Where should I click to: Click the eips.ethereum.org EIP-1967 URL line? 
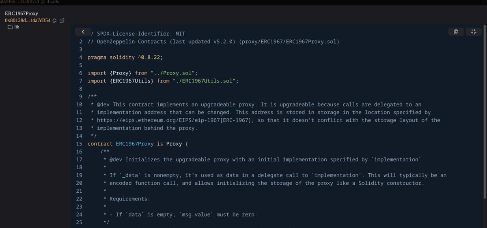tap(265, 120)
